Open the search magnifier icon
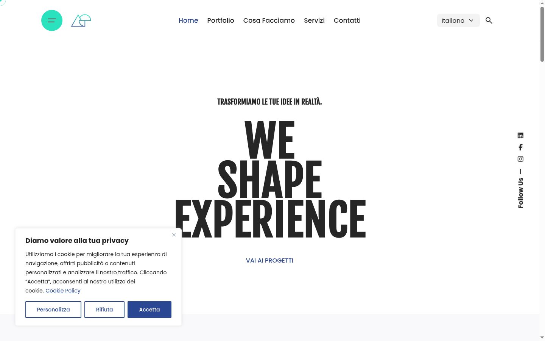This screenshot has height=341, width=545. tap(489, 20)
